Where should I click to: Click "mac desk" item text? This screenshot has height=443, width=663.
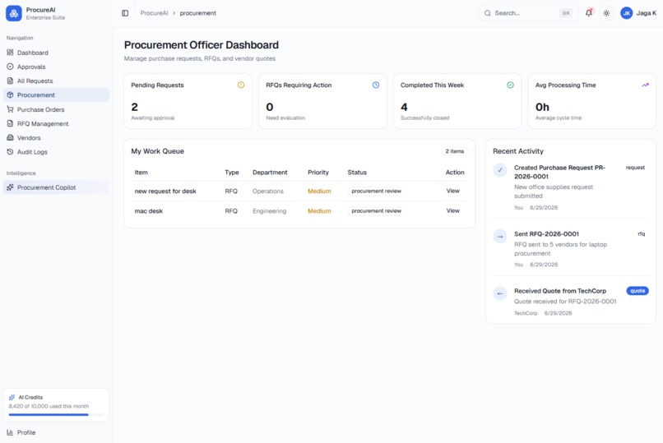[x=148, y=210]
